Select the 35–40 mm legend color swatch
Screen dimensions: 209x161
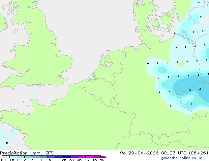pyautogui.click(x=82, y=157)
